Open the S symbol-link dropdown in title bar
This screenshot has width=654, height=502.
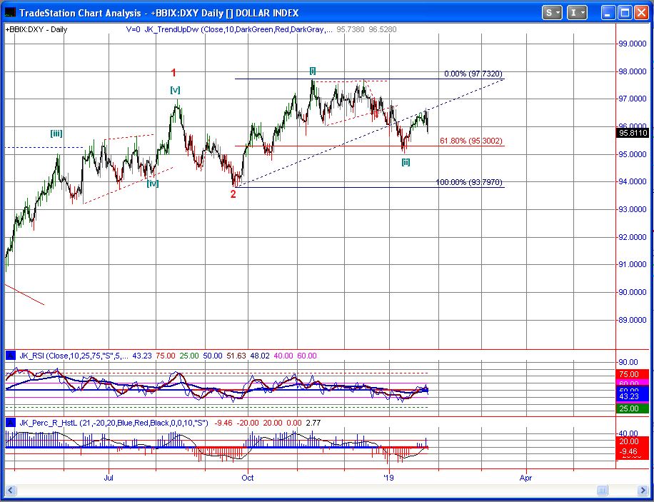[x=552, y=13]
